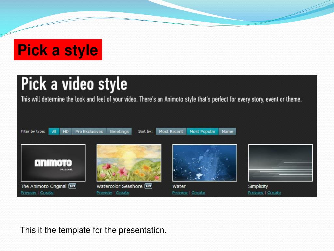Sort styles by Most Popular
This screenshot has width=334, height=251.
pos(202,131)
